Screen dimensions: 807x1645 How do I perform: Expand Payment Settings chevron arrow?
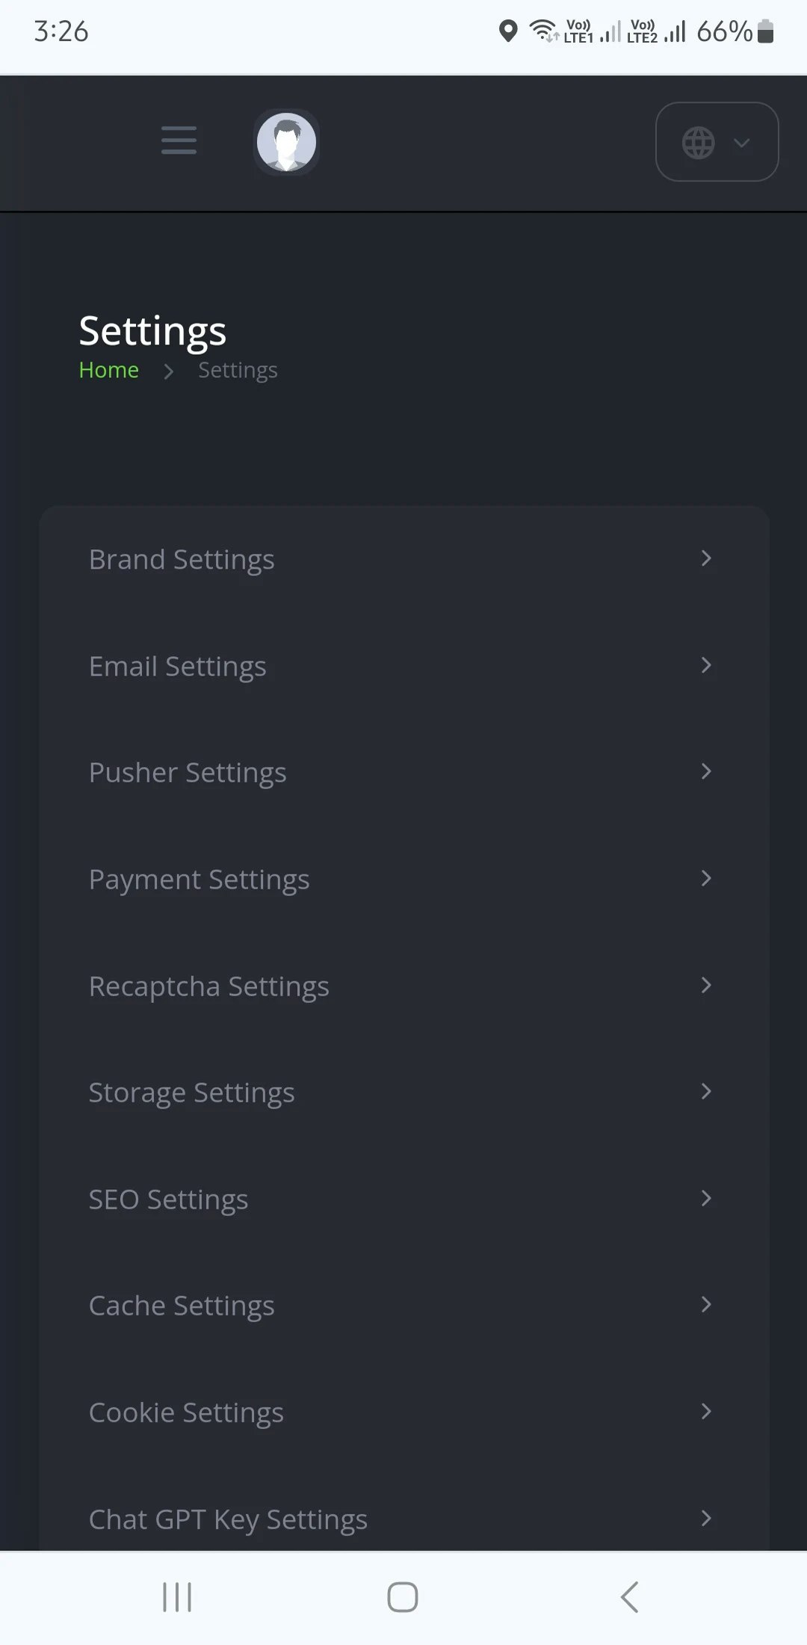pyautogui.click(x=705, y=878)
